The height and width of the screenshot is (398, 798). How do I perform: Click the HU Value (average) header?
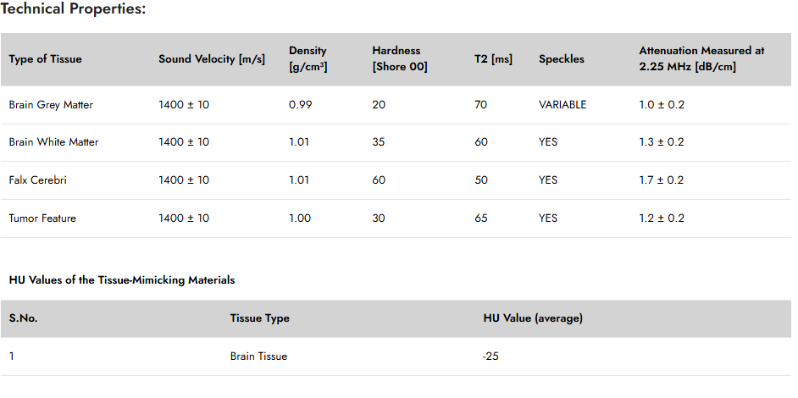pyautogui.click(x=533, y=318)
